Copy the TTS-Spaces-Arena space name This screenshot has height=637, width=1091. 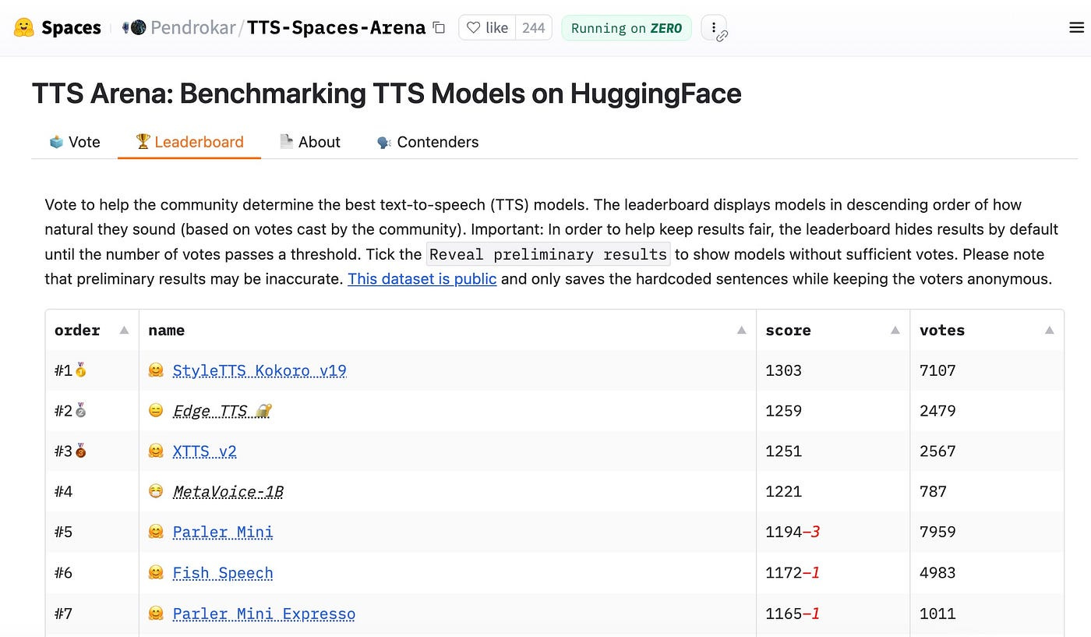439,28
